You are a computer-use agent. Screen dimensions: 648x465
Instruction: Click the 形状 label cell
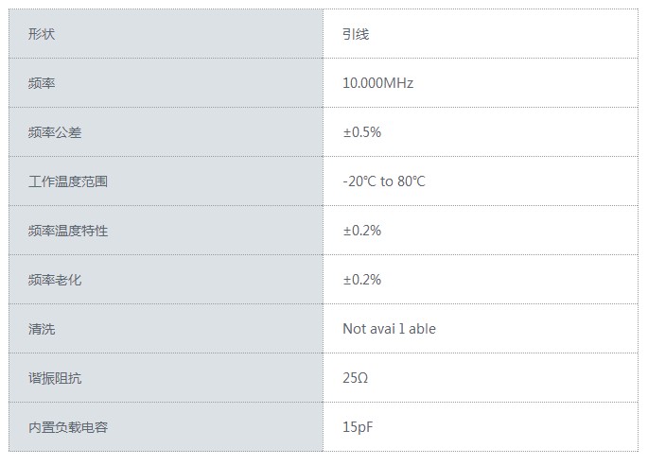coord(43,34)
